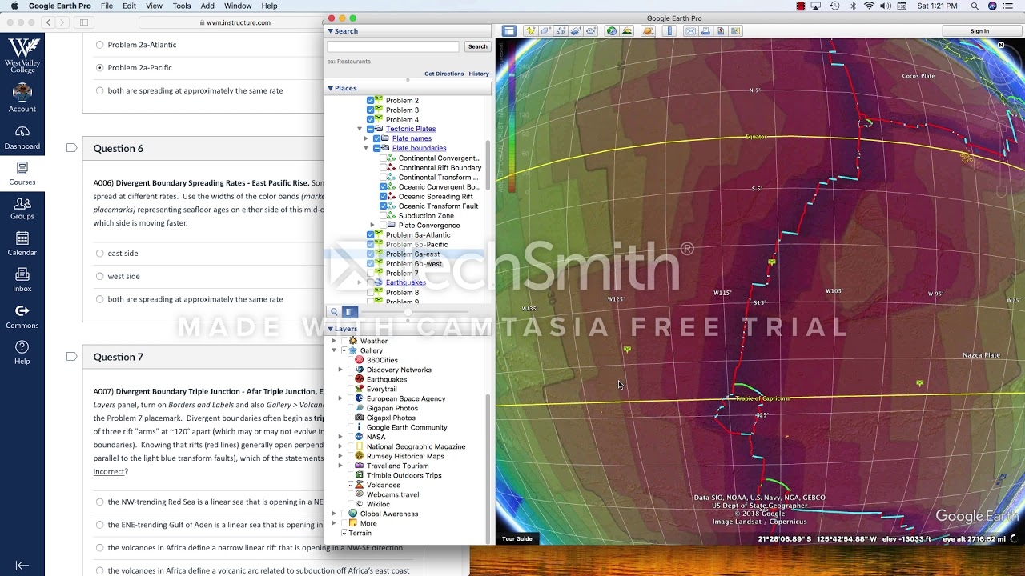Select the Add Polygon tool
The image size is (1025, 576).
(545, 31)
